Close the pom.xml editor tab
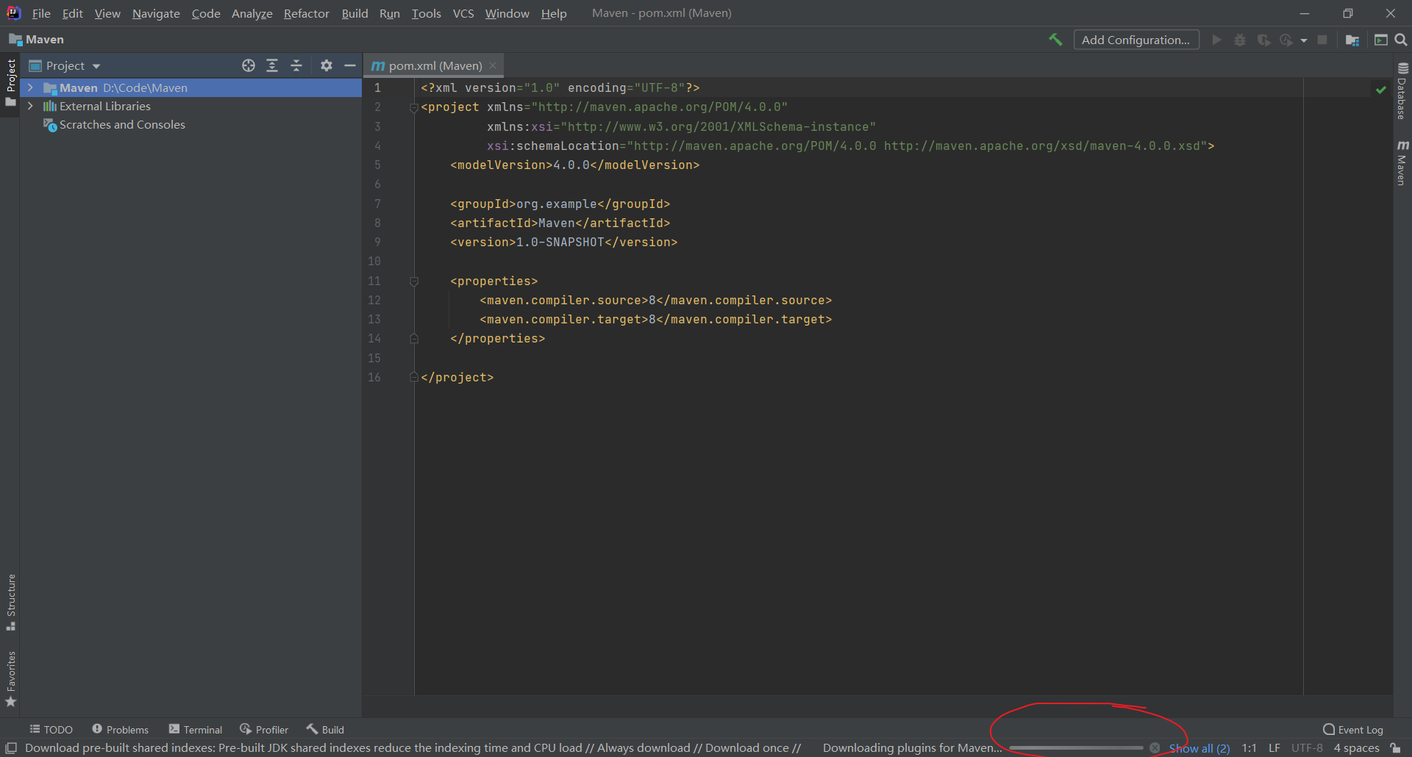 pyautogui.click(x=493, y=65)
